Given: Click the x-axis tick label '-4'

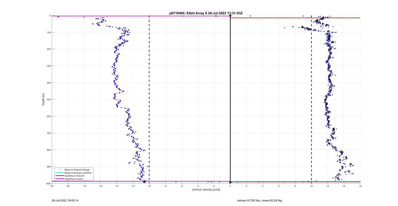Looking at the screenshot, I should (198, 186).
